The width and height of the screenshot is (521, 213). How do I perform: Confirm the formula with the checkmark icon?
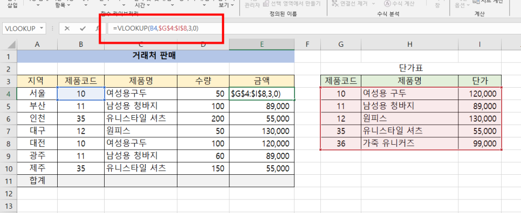[83, 29]
